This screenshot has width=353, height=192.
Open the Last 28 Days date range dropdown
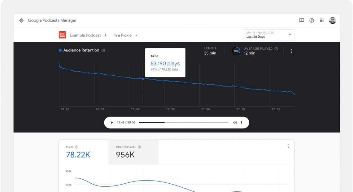click(x=269, y=35)
